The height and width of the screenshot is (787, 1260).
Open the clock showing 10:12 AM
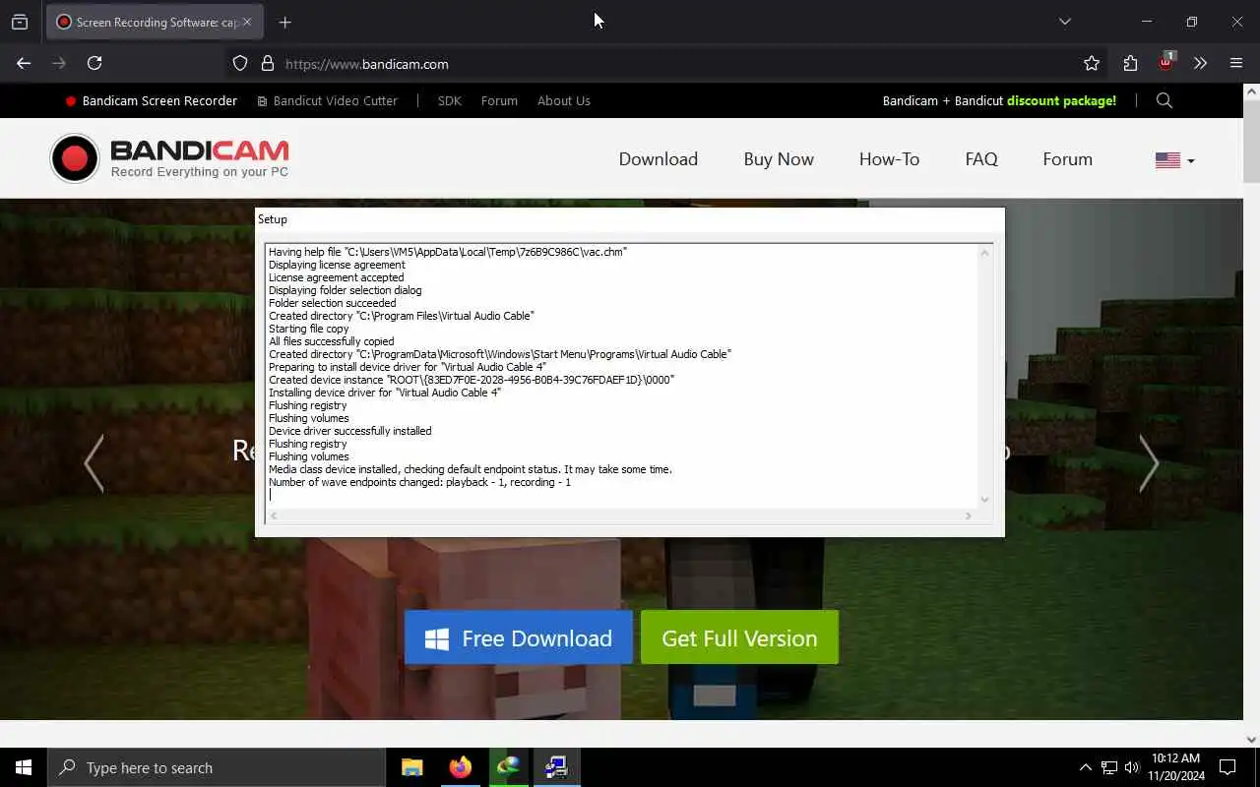pyautogui.click(x=1174, y=767)
